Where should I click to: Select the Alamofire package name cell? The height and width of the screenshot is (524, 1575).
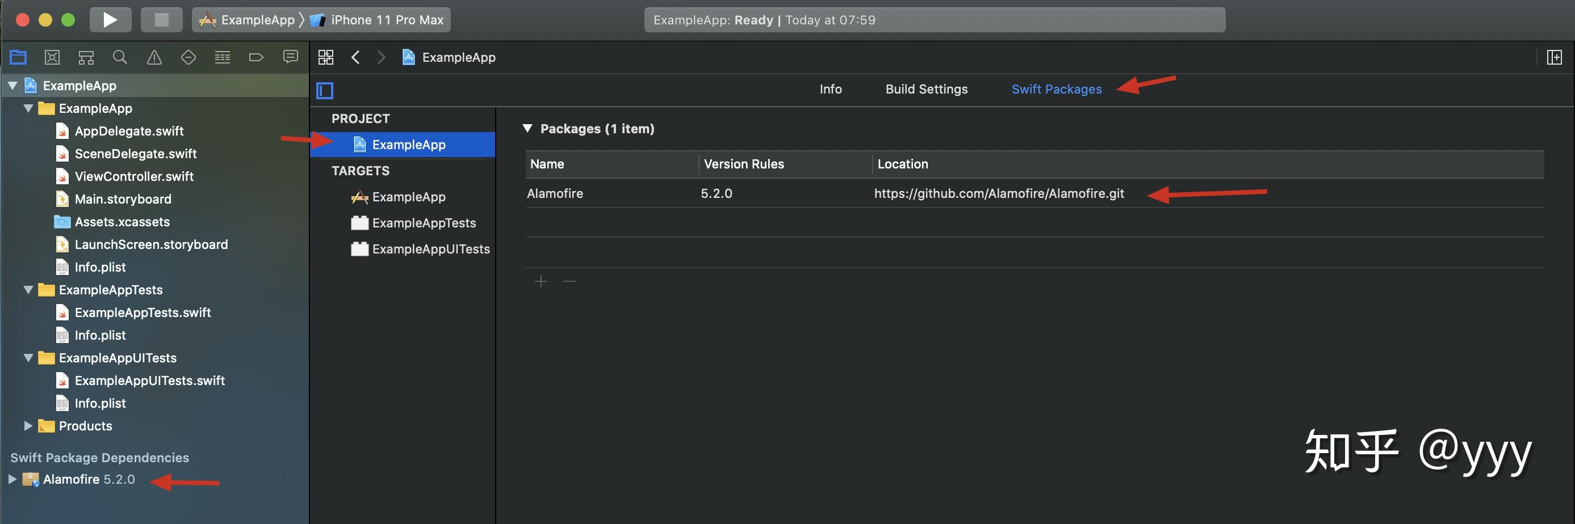pyautogui.click(x=555, y=193)
